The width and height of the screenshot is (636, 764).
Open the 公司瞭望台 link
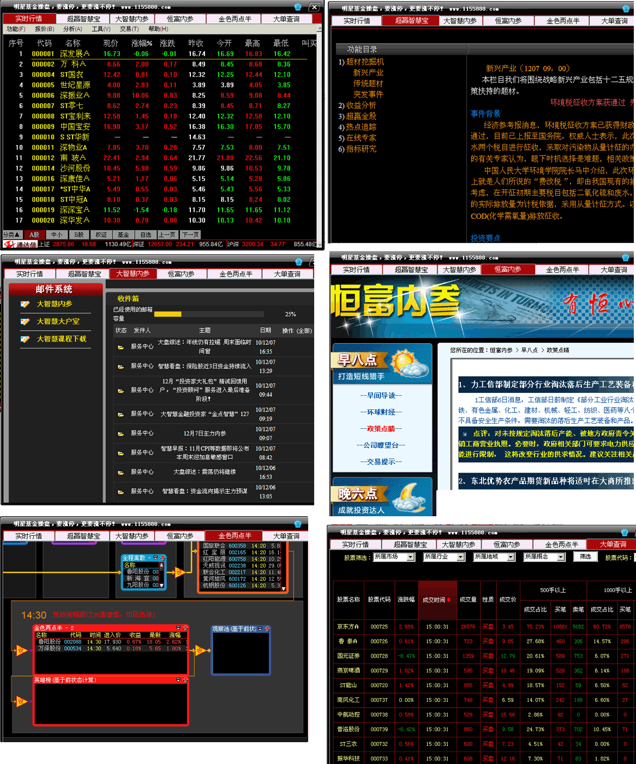tap(381, 445)
